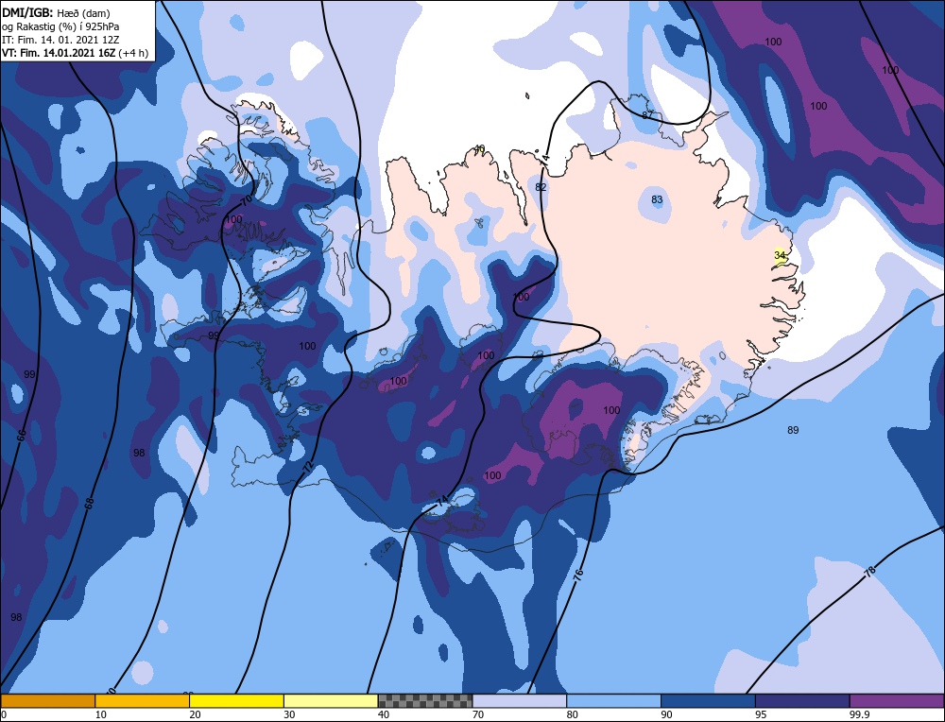945x722 pixels.
Task: Click the pale yellow 30–40 legend swatch
Action: pos(331,700)
